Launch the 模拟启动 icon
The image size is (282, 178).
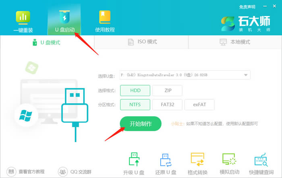pos(229,159)
